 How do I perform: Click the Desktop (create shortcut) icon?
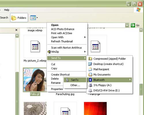pos(90,64)
